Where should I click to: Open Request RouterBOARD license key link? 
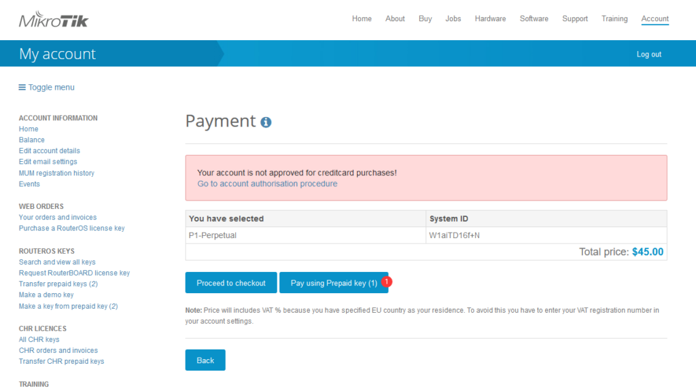click(x=74, y=273)
